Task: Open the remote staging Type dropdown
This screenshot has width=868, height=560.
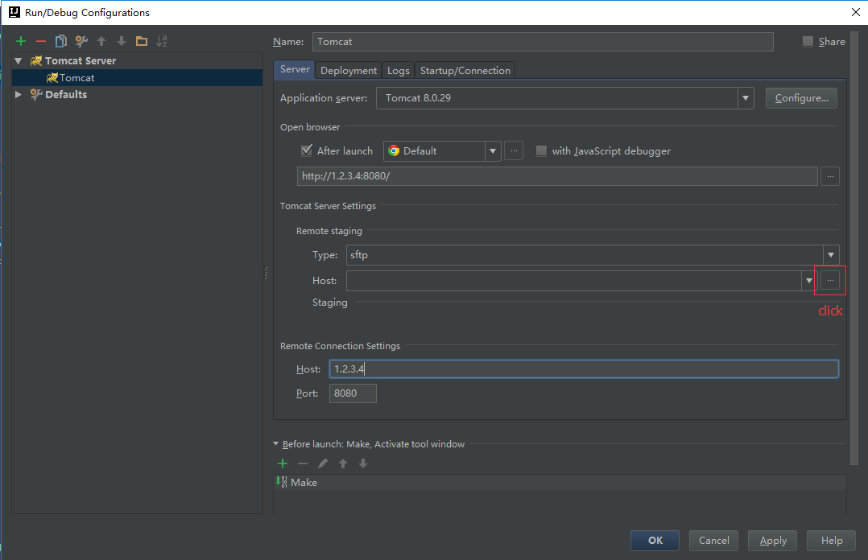Action: (x=830, y=255)
